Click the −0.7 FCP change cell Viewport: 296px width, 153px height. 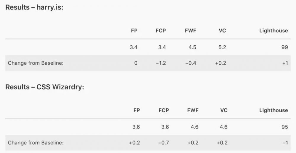(164, 143)
